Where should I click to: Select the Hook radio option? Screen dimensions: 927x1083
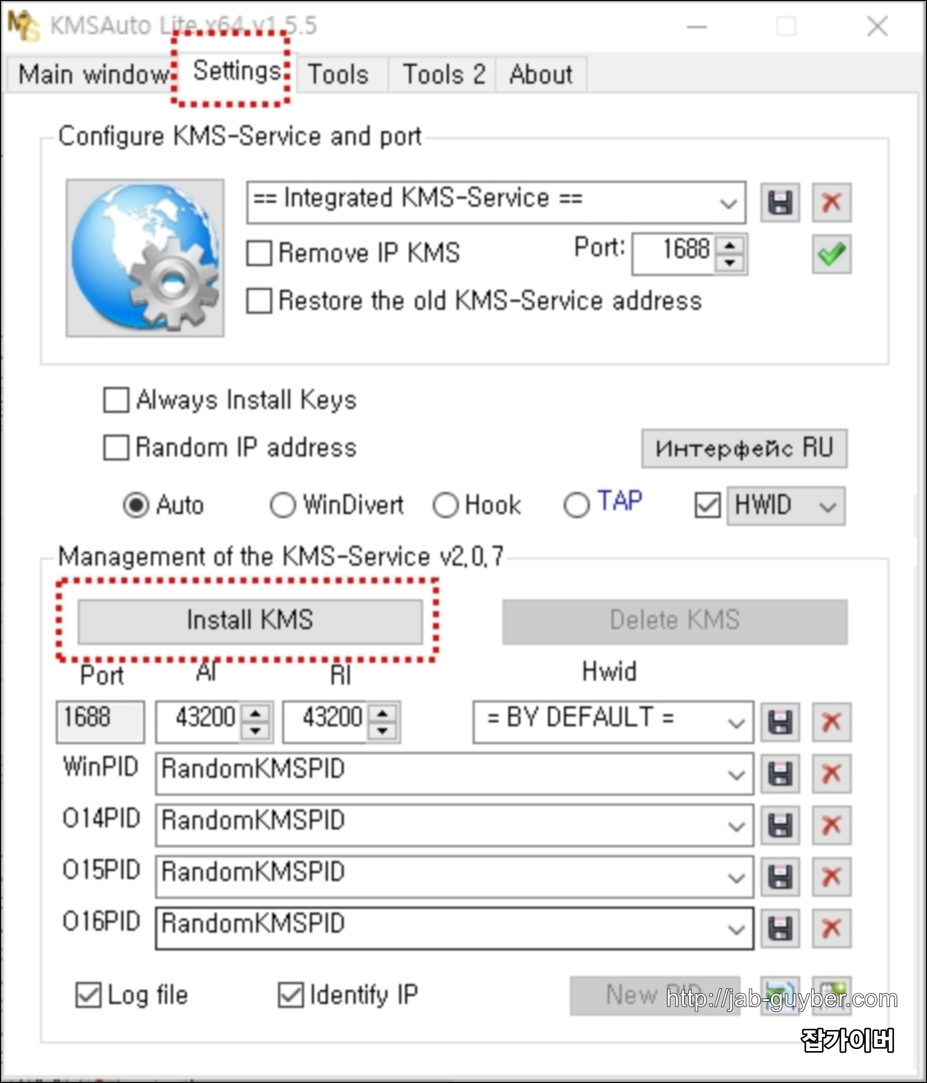(445, 505)
